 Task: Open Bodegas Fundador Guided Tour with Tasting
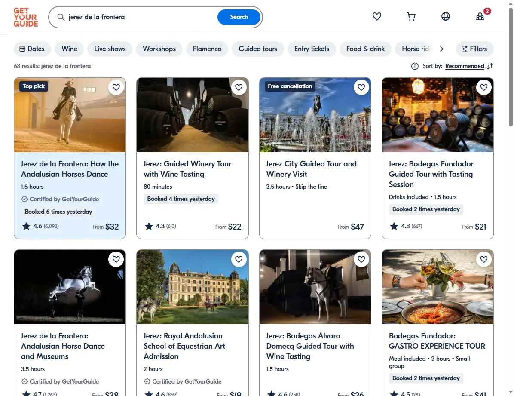[431, 174]
